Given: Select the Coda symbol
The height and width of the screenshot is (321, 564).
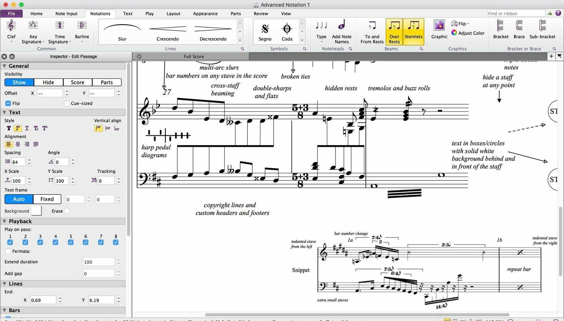Looking at the screenshot, I should click(x=287, y=29).
